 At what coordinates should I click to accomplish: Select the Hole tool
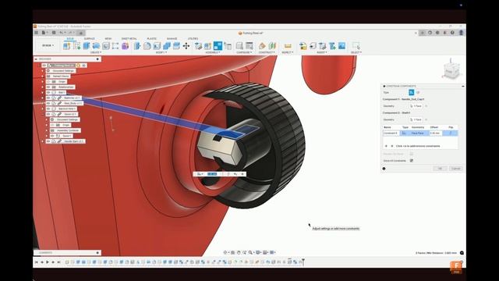pyautogui.click(x=106, y=46)
